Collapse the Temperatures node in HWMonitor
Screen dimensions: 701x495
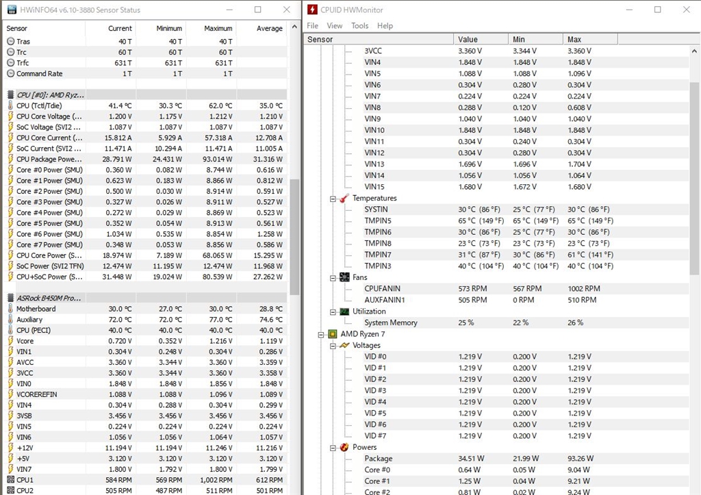(333, 199)
